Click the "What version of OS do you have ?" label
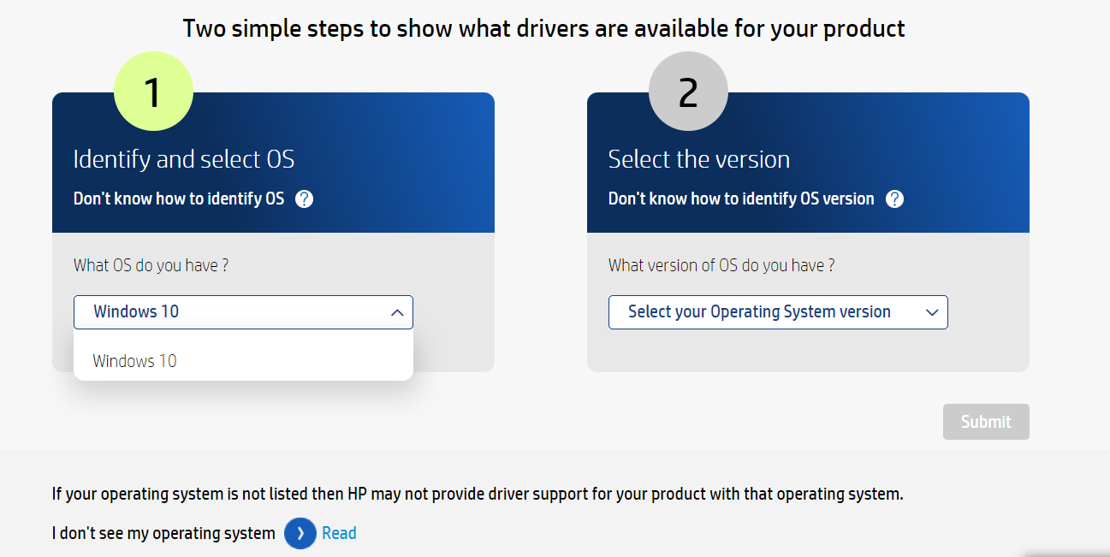 coord(721,265)
